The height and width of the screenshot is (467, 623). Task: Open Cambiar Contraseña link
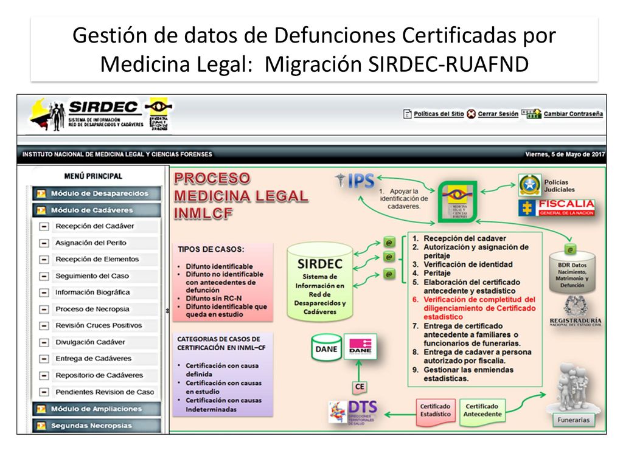point(573,114)
